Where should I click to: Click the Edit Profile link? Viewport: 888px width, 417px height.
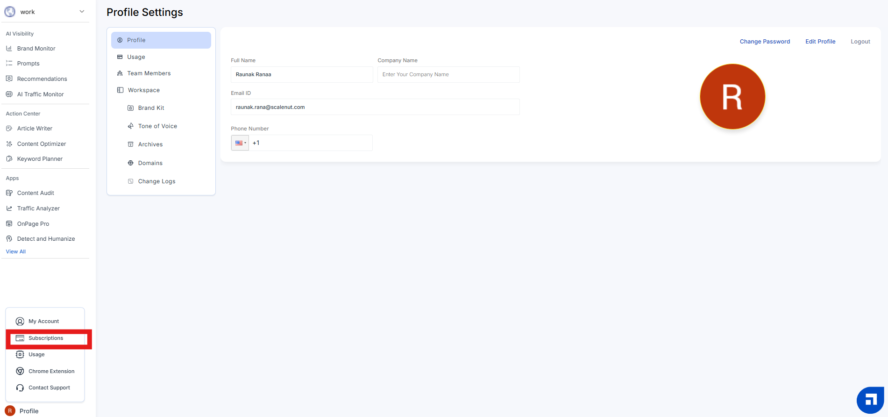click(x=820, y=42)
